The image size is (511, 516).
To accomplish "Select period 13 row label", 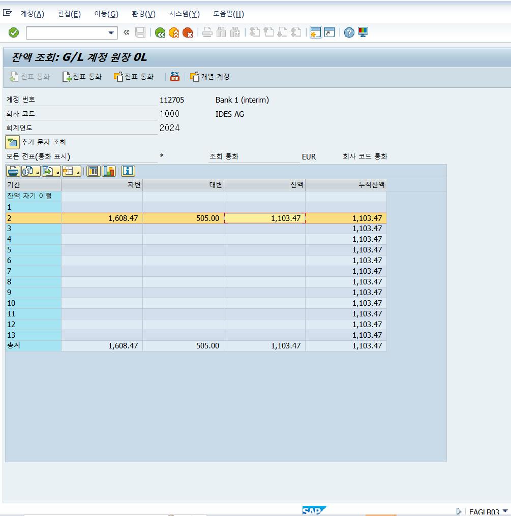I will (33, 335).
